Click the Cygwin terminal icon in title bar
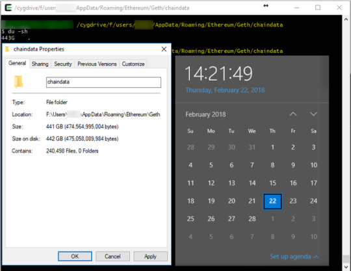The width and height of the screenshot is (351, 271). [8, 8]
